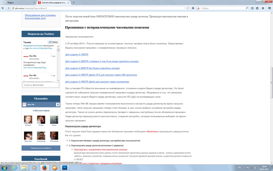
Task: Open the media player taskbar icon
Action: pyautogui.click(x=34, y=168)
